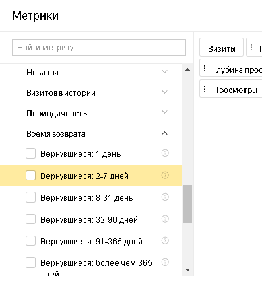Check Вернувшиеся: 32-90 дней checkbox
This screenshot has width=262, height=282.
30,219
